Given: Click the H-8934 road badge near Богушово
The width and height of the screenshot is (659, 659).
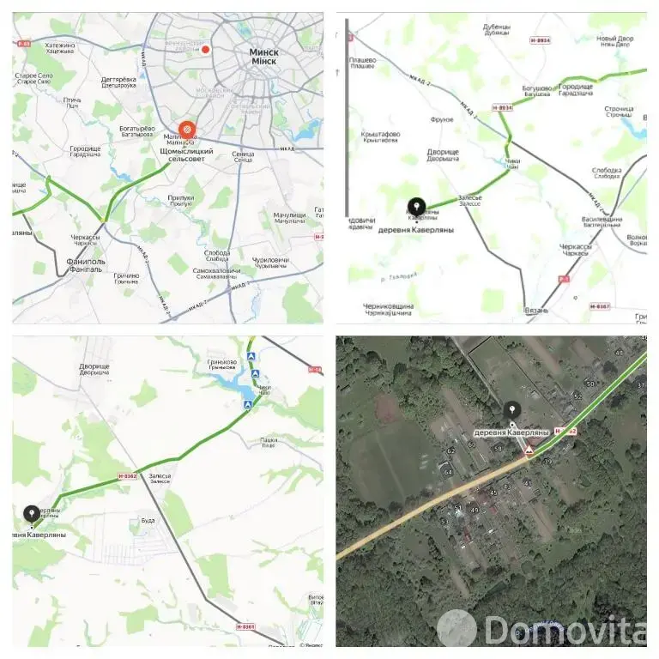Looking at the screenshot, I should pyautogui.click(x=502, y=108).
